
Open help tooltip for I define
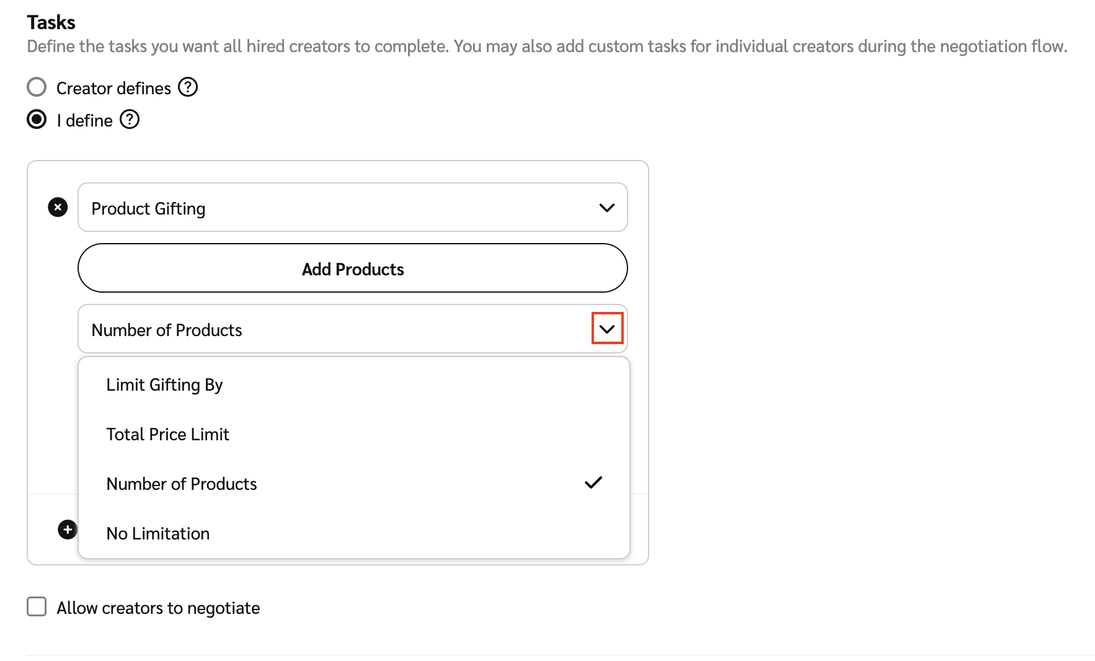[130, 119]
